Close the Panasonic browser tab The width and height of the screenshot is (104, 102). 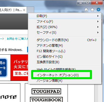pyautogui.click(x=24, y=10)
